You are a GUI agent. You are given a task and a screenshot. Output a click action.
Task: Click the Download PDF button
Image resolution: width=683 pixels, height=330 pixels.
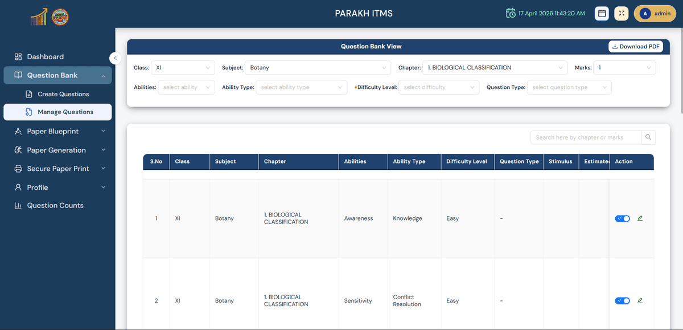635,47
